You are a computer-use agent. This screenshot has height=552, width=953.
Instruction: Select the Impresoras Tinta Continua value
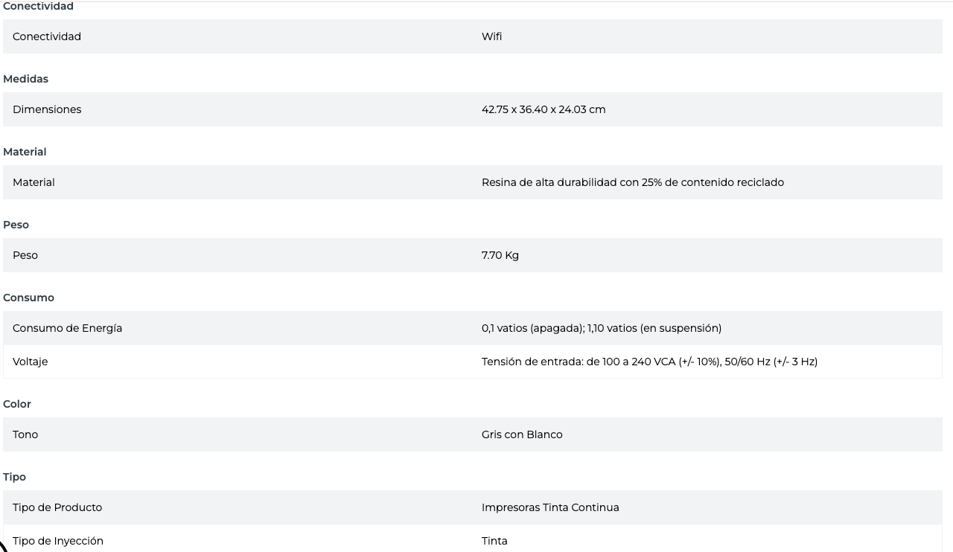click(549, 507)
